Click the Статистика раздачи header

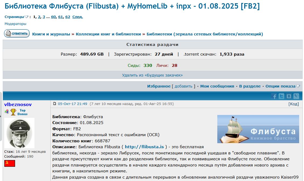click(152, 45)
